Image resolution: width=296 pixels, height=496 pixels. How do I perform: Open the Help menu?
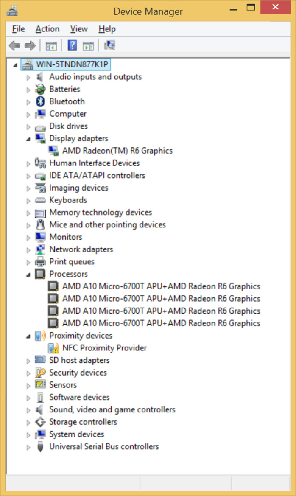click(107, 29)
